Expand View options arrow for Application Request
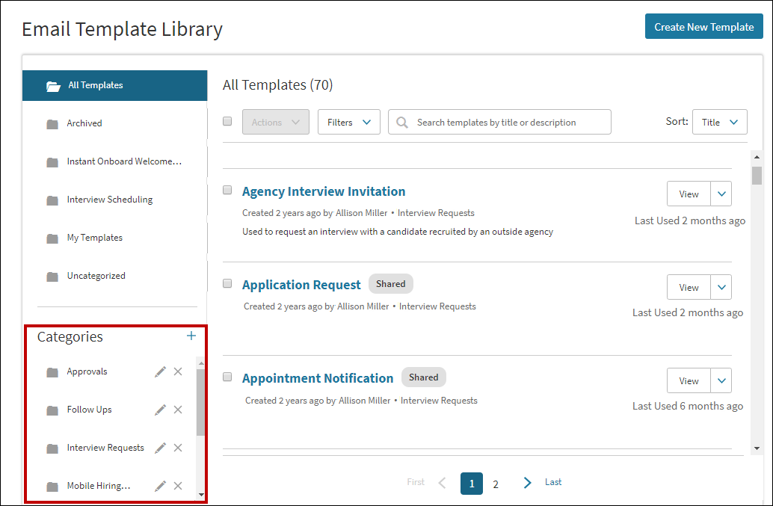The width and height of the screenshot is (773, 506). click(x=721, y=287)
